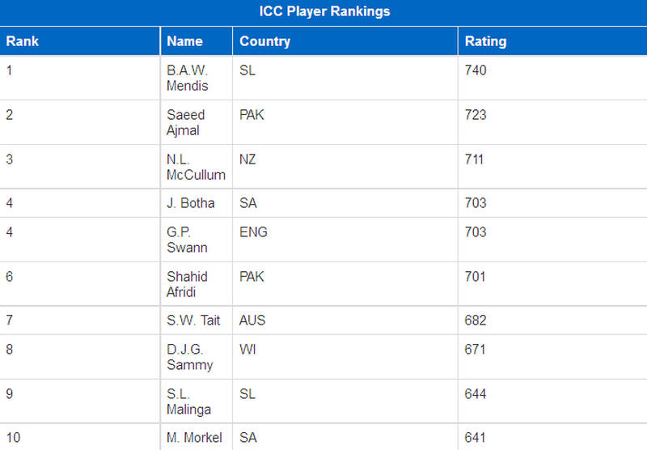The image size is (647, 450).
Task: Click player name Saeed Ajmal
Action: [186, 122]
